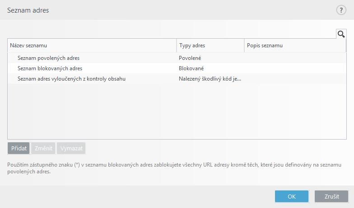Click the Nalezený škodlivý kód je... cell
This screenshot has height=208, width=354.
point(210,79)
